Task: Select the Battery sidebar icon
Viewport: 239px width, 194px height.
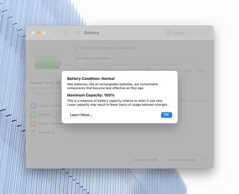Action: 34,115
